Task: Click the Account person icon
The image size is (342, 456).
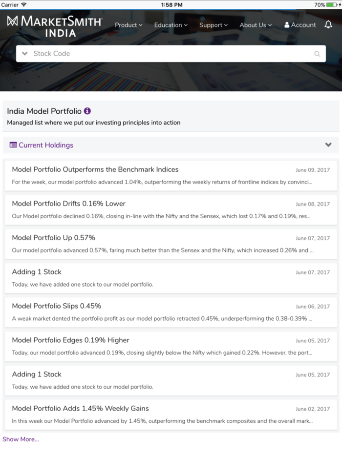Action: point(287,24)
